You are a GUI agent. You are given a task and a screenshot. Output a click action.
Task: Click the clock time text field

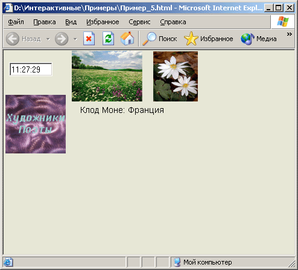click(31, 69)
